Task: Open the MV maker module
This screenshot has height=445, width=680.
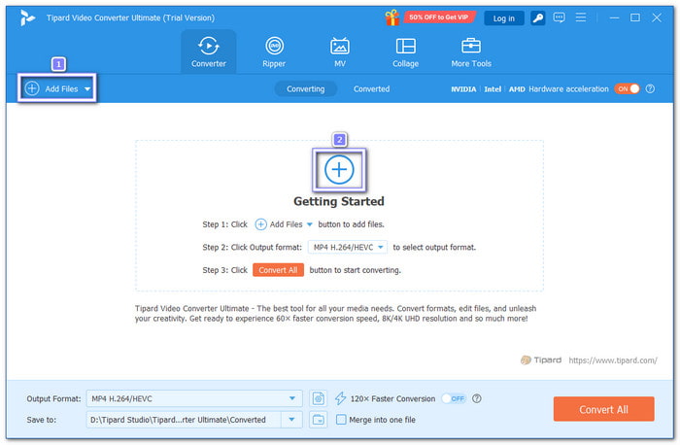Action: point(340,51)
